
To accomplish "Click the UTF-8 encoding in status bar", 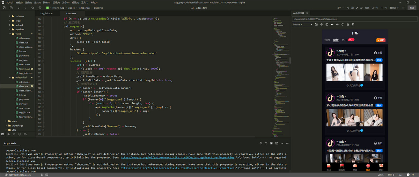I will pos(391,175).
